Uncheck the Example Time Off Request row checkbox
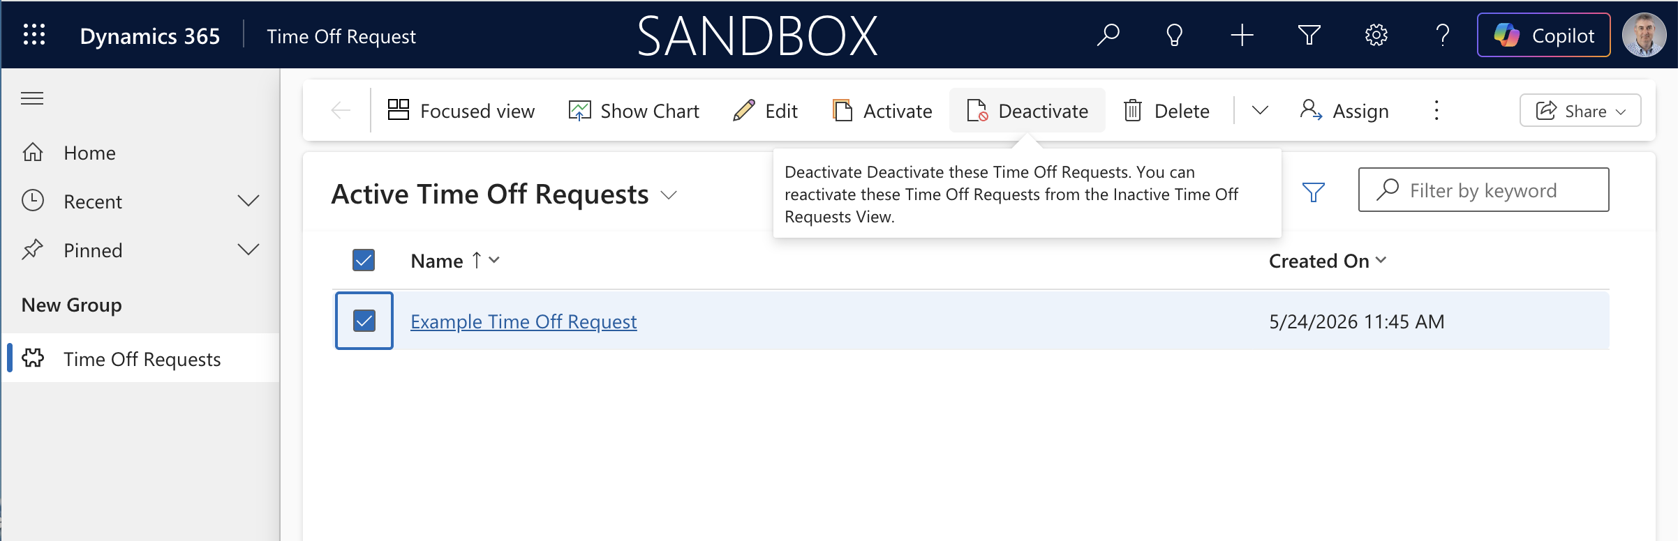Image resolution: width=1678 pixels, height=541 pixels. tap(364, 321)
